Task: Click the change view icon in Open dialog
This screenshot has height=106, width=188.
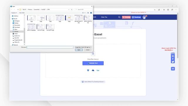Action: tap(83, 13)
